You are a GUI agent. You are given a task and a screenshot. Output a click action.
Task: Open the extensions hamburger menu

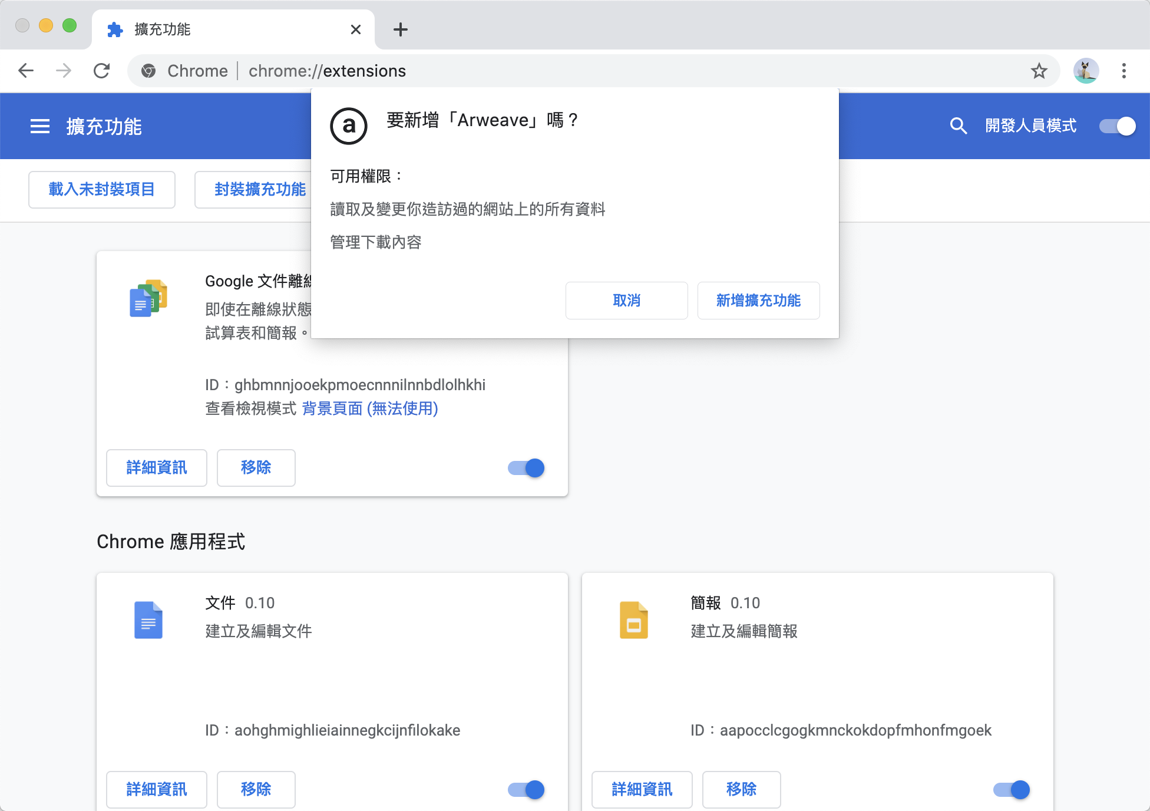(39, 126)
